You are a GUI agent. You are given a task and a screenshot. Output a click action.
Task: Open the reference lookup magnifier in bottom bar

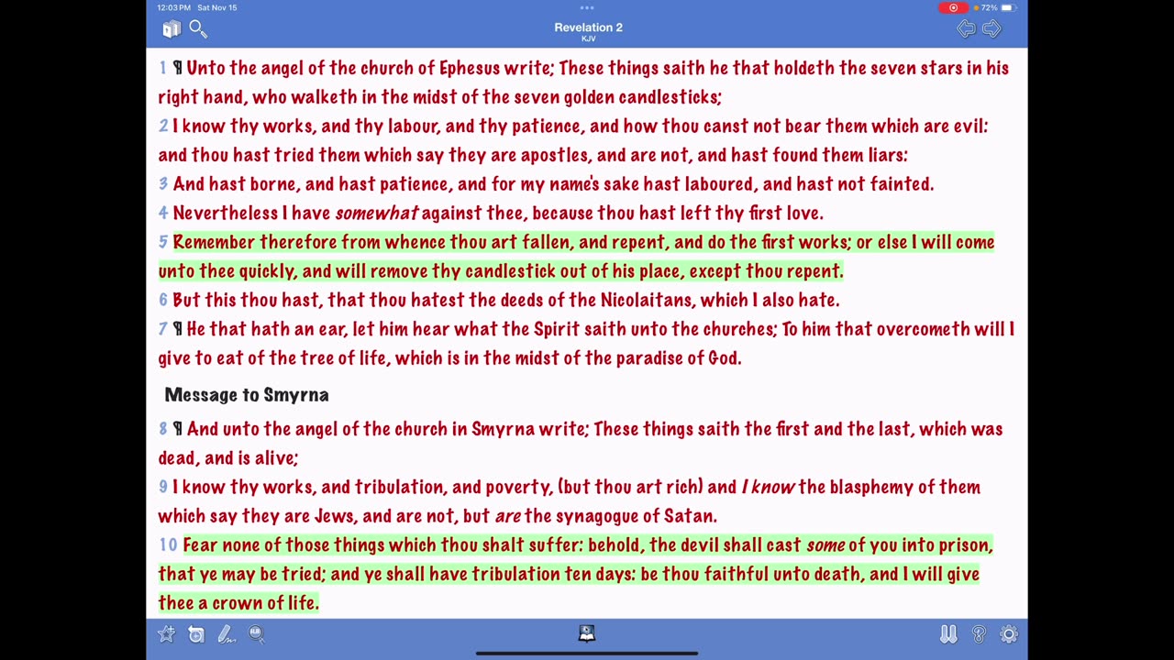click(256, 633)
